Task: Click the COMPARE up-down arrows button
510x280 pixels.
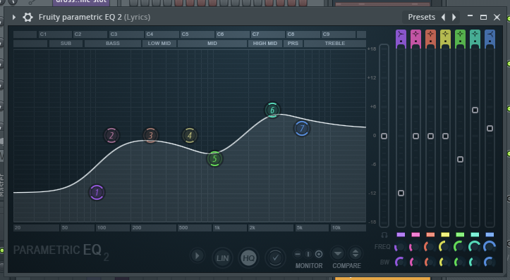Action: 356,253
